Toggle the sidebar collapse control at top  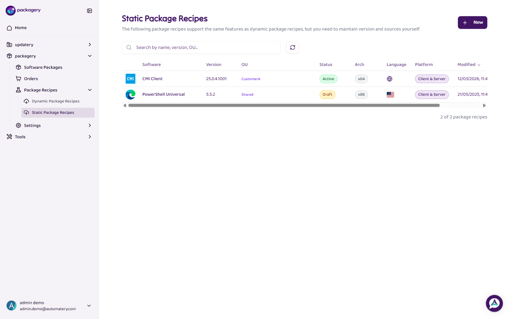89,11
